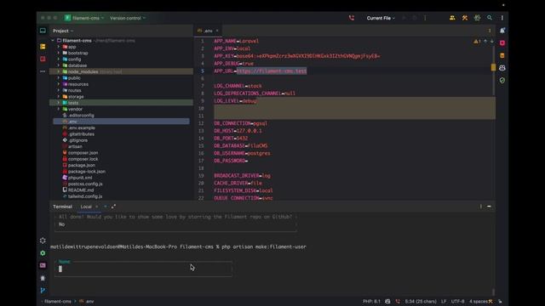Open the Git branch tool window icon
Screen dimensions: 545x306
(x=43, y=291)
